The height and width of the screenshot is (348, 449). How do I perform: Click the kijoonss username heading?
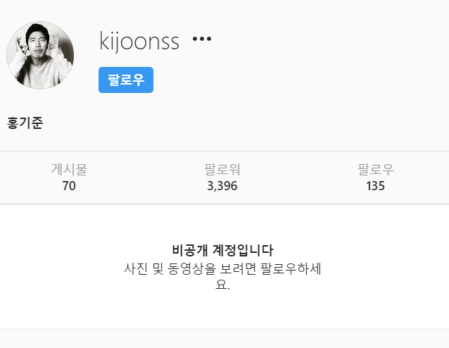[139, 42]
